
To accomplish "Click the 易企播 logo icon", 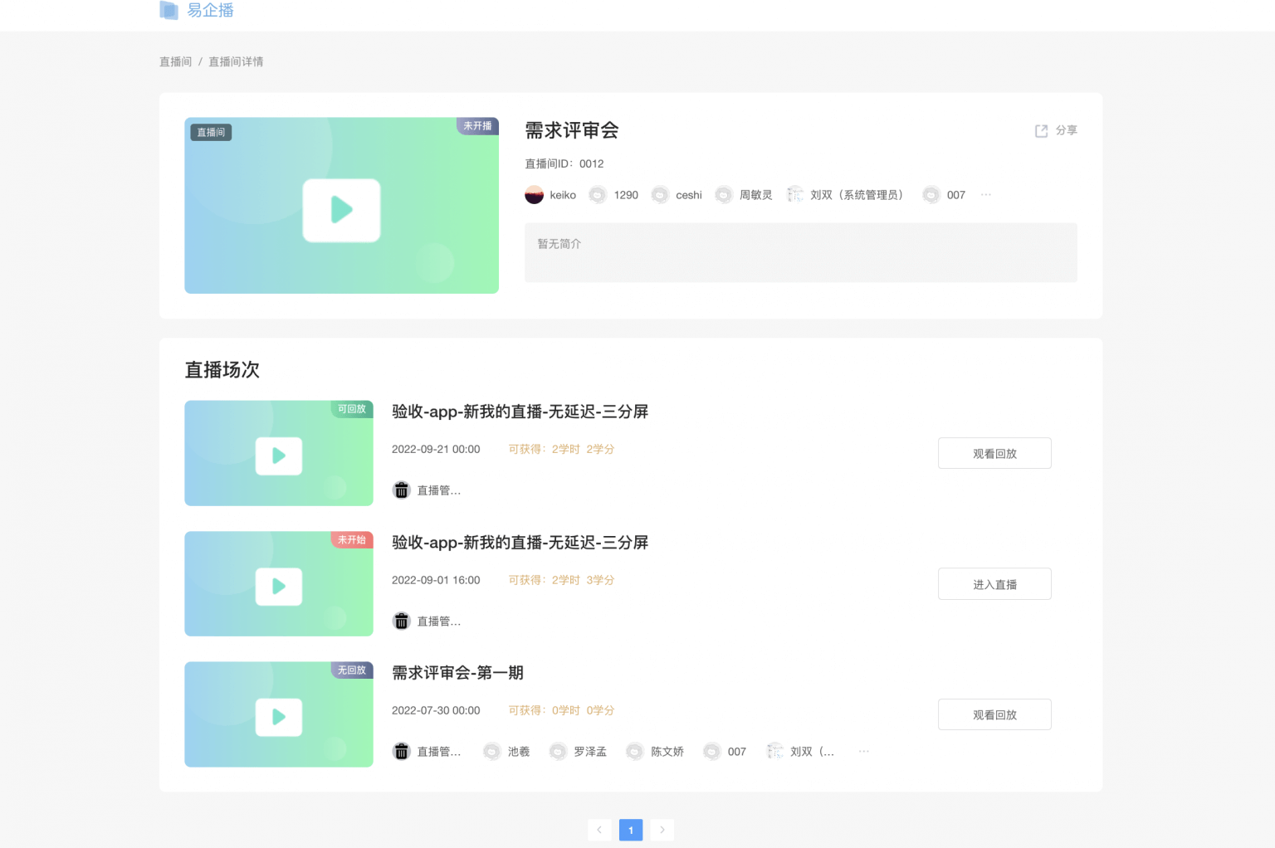I will point(169,10).
